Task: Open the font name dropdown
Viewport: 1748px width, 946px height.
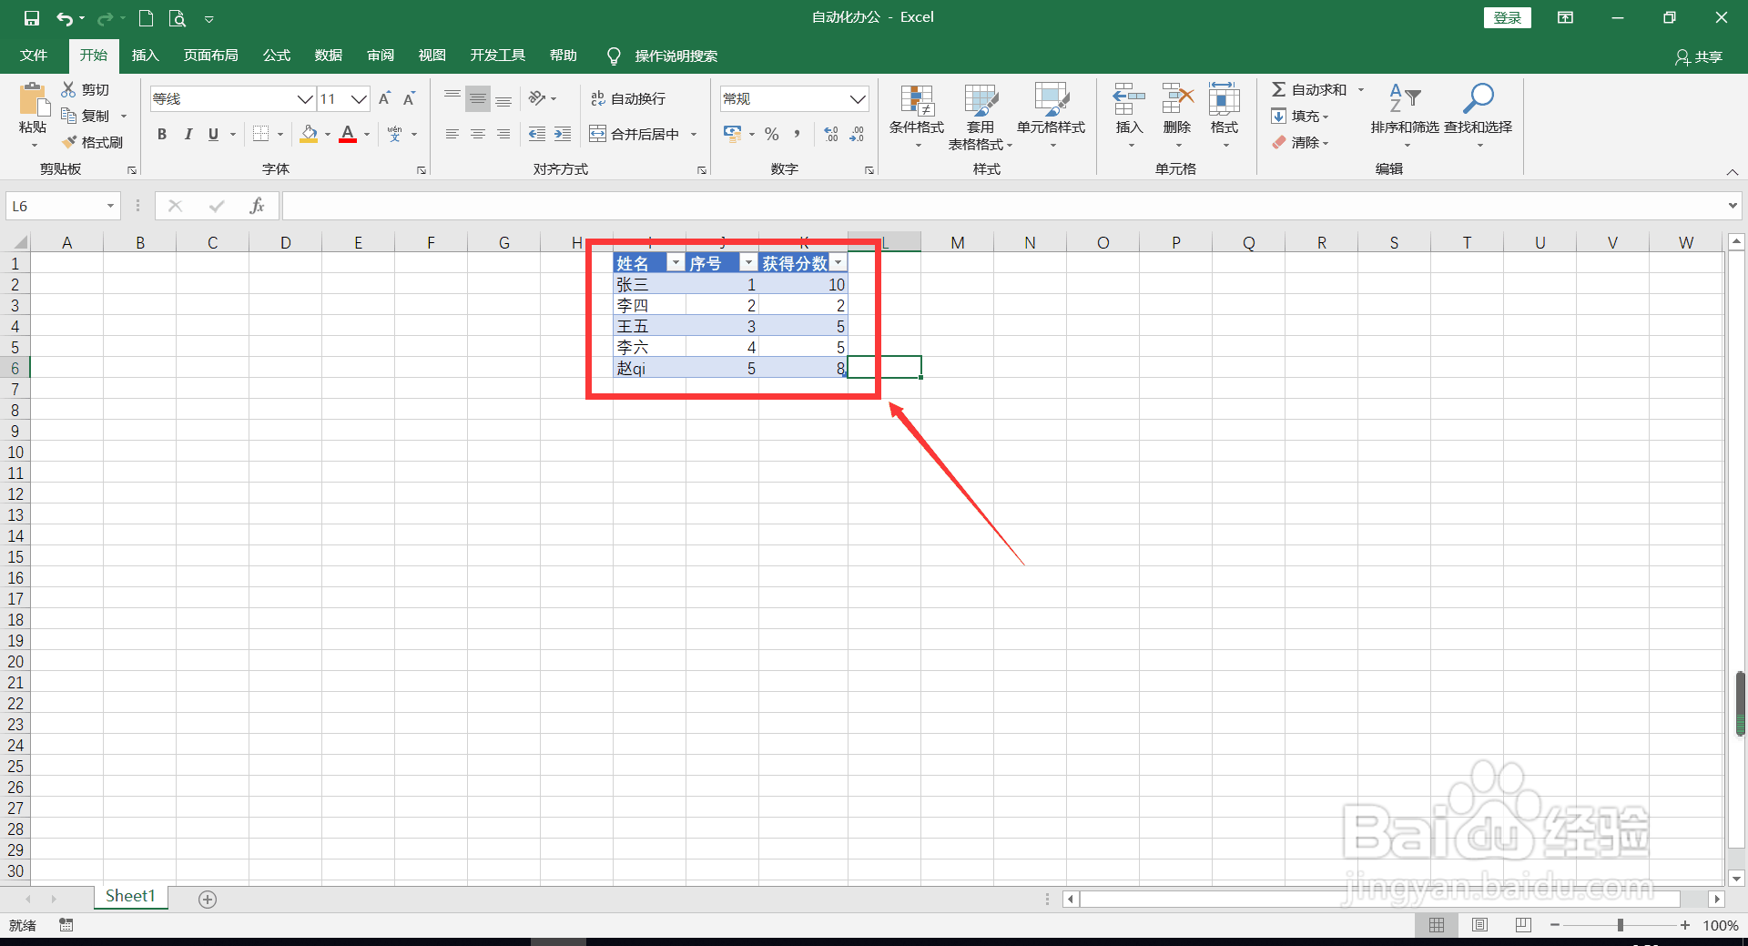Action: (x=305, y=98)
